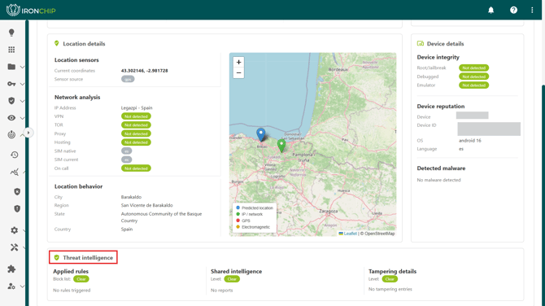Viewport: 545px width, 306px height.
Task: Click the gps sensor source badge
Action: 128,79
